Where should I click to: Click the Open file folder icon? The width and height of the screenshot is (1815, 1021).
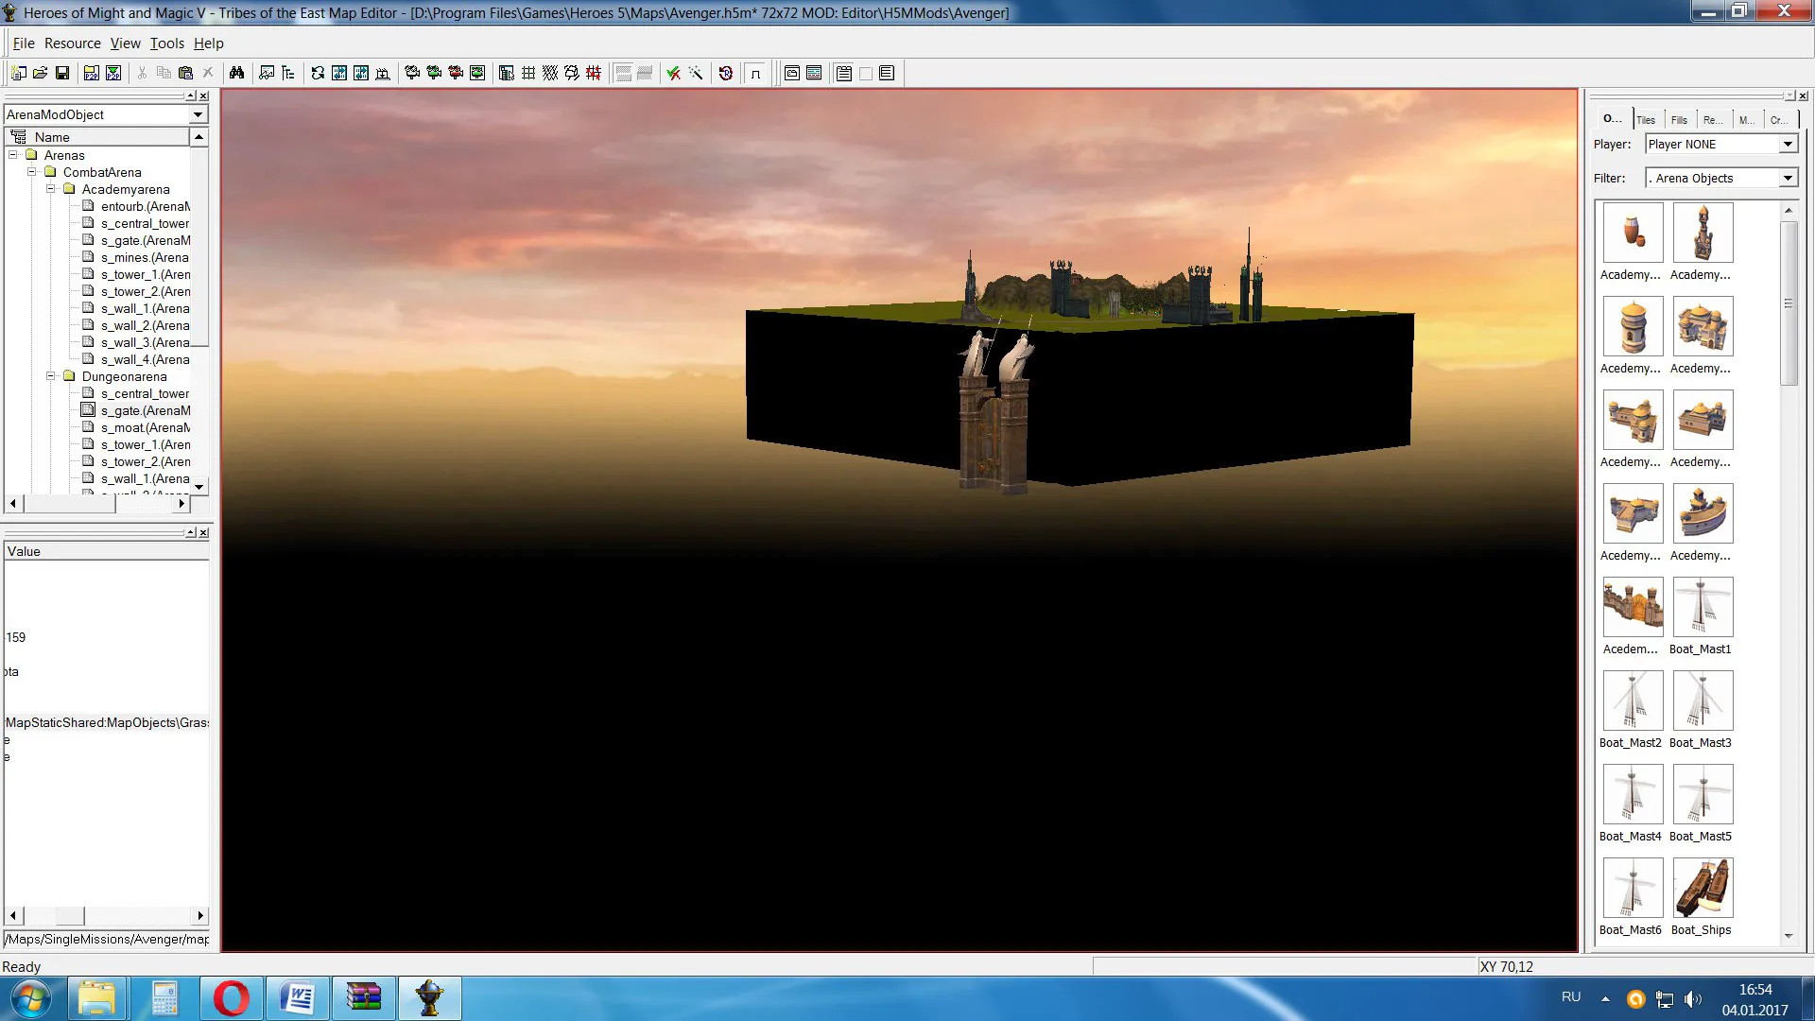pyautogui.click(x=41, y=73)
